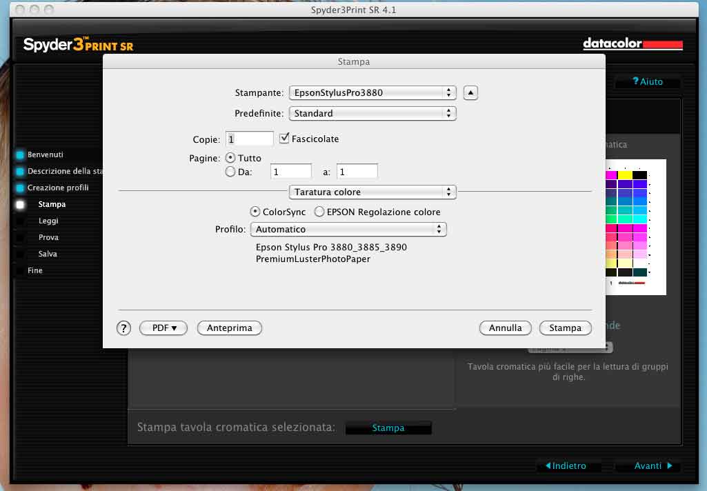Choose the ColorSync radio option
The width and height of the screenshot is (707, 491).
point(255,212)
